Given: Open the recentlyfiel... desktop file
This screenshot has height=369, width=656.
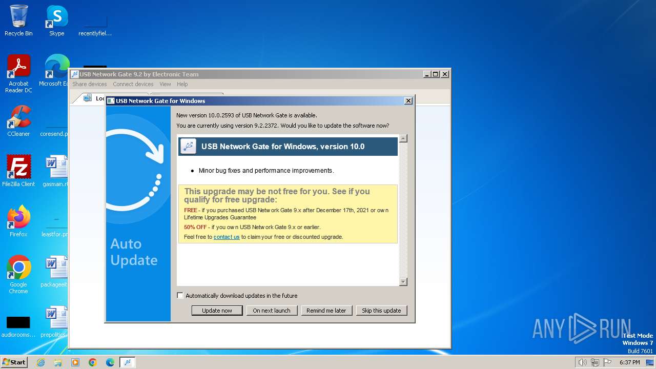Looking at the screenshot, I should [x=95, y=26].
